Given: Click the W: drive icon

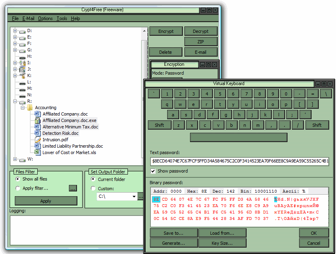Looking at the screenshot, I should [22, 160].
